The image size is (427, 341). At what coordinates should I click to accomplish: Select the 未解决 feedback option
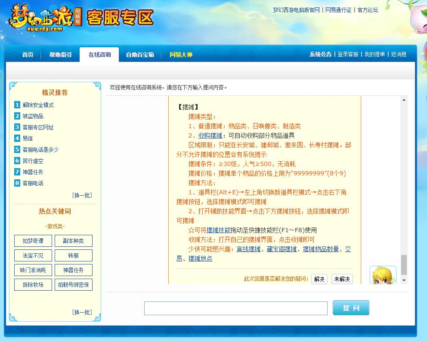342,279
